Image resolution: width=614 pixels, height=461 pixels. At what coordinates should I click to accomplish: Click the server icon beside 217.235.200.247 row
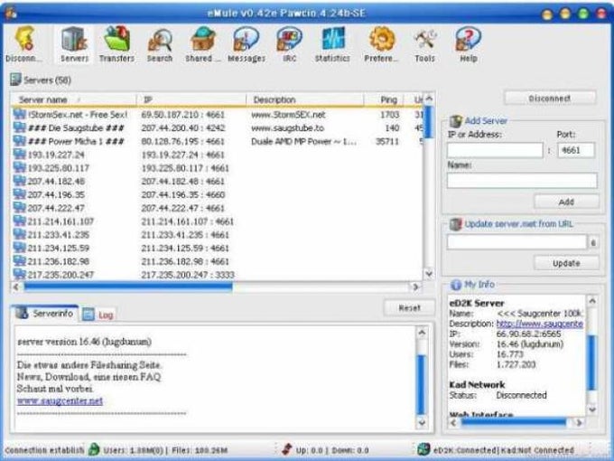(x=20, y=274)
